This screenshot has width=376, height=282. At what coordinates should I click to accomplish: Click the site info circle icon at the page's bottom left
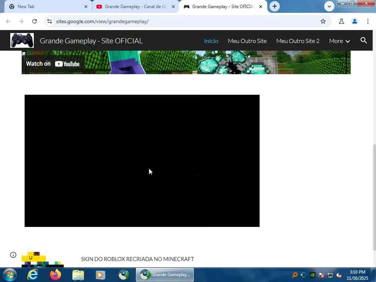coord(13,255)
